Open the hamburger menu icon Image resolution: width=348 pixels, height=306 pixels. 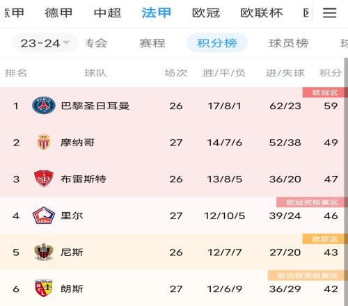[329, 13]
